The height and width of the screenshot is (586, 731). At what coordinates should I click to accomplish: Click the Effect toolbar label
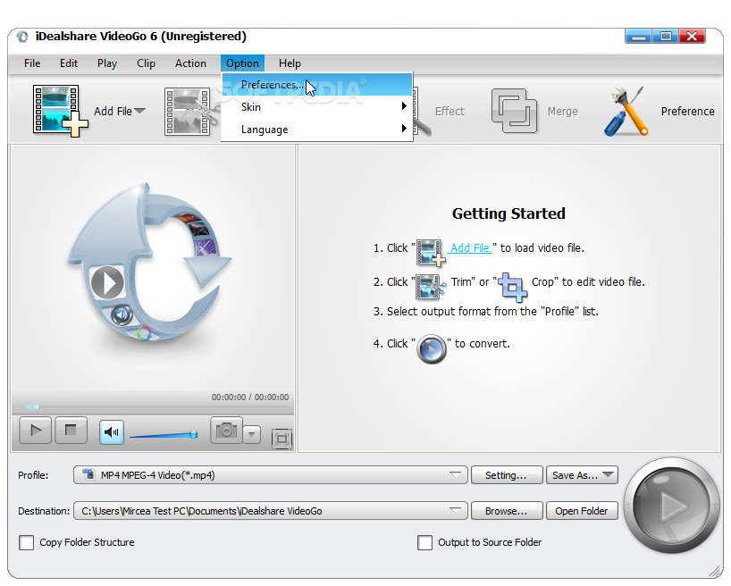[x=450, y=112]
